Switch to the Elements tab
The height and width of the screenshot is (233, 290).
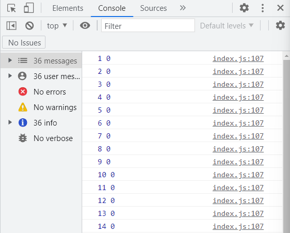coord(68,8)
